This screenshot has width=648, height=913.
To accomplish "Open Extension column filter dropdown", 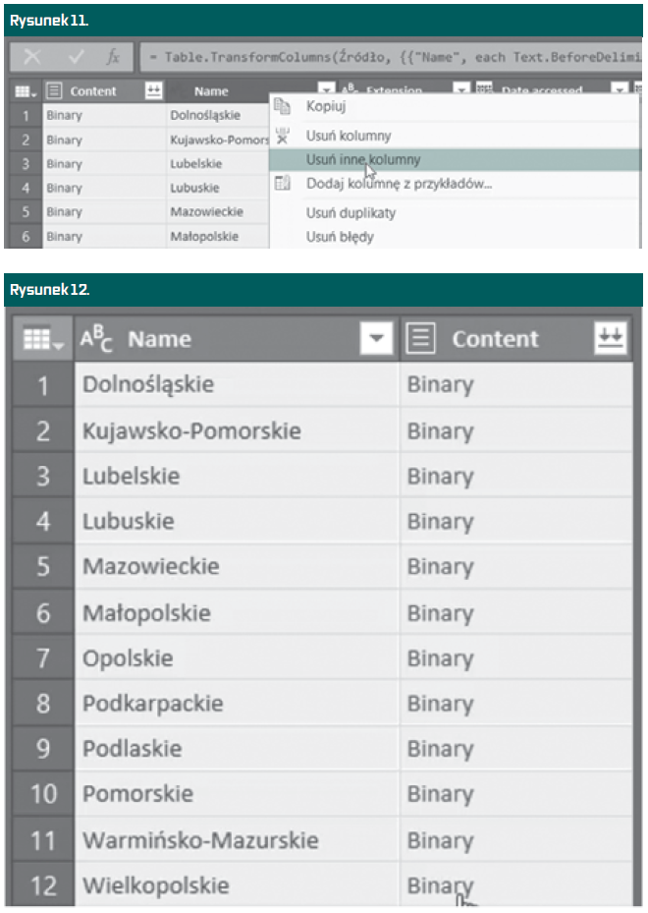I will (x=461, y=89).
